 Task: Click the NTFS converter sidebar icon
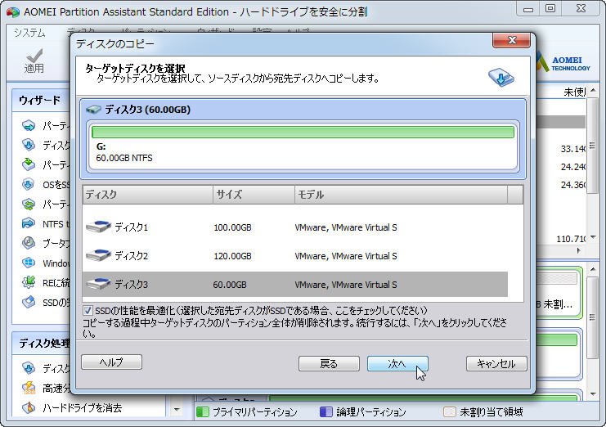click(29, 223)
